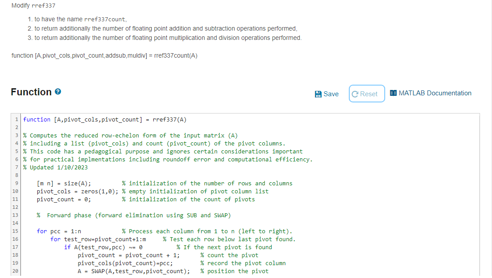Image resolution: width=492 pixels, height=278 pixels.
Task: Click line number 20 in the gutter
Action: [x=16, y=271]
